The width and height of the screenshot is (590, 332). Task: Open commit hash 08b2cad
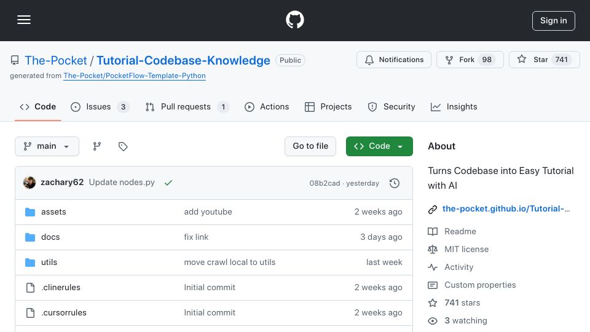324,183
